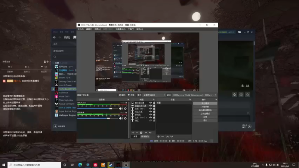Toggle lock on 关注文本 source
The image size is (299, 168).
pyautogui.click(x=154, y=112)
